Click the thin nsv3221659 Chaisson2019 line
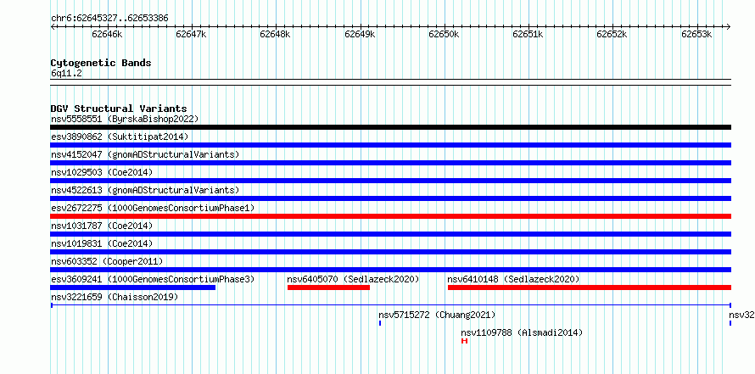755x374 pixels. (390, 305)
